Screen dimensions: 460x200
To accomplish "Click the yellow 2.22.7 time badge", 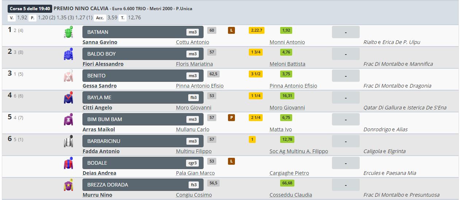I will click(x=256, y=31).
